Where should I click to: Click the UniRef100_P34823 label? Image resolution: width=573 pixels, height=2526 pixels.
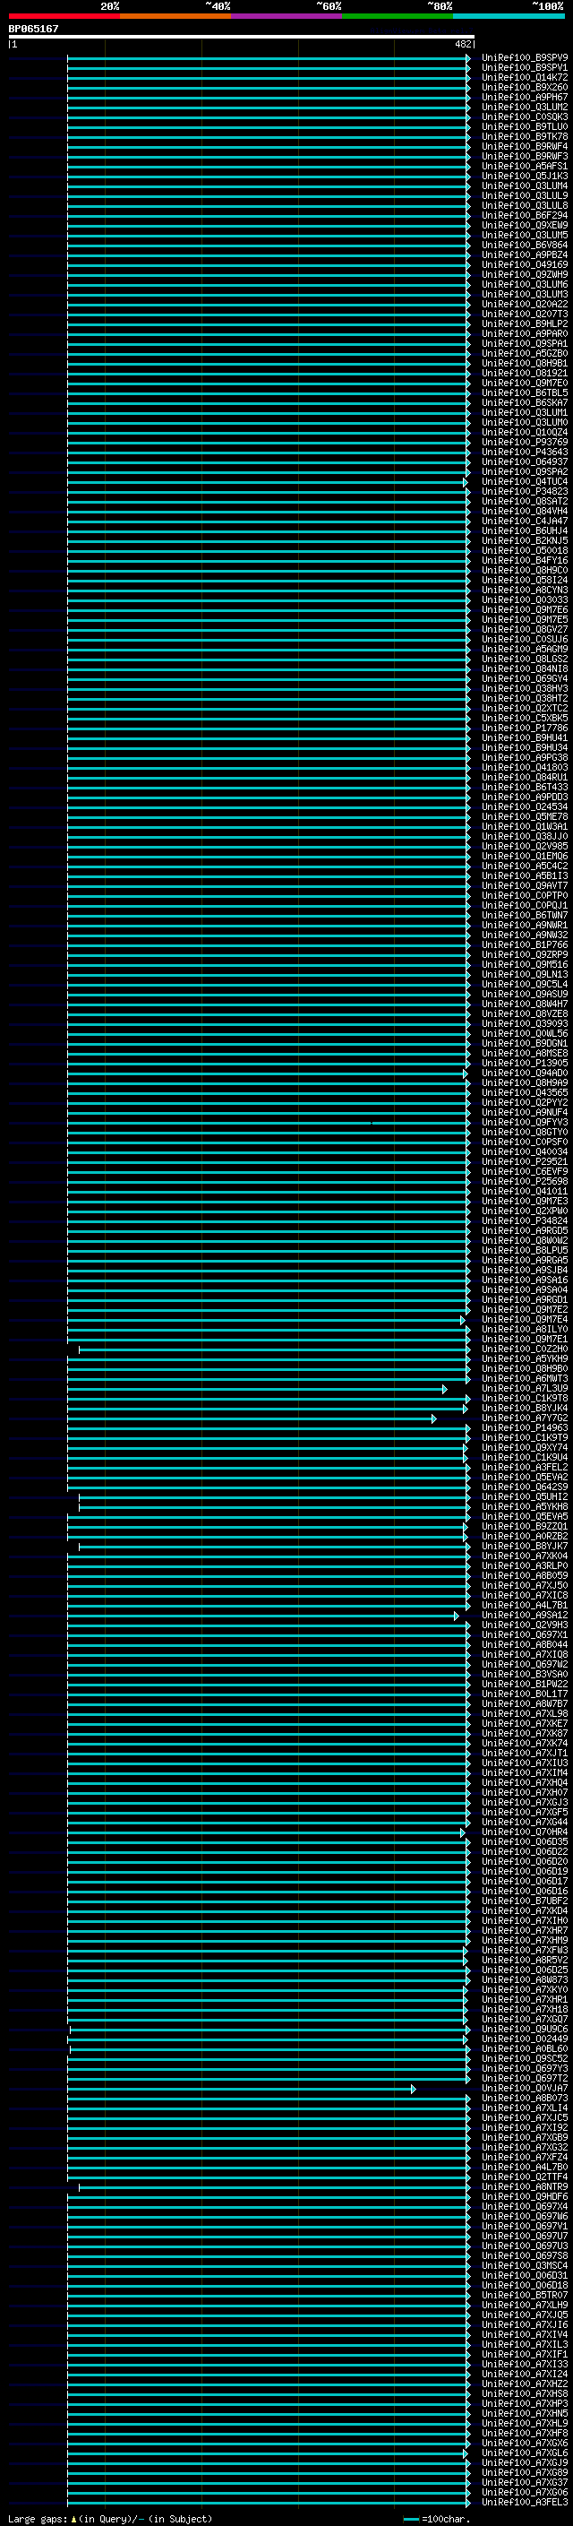524,491
